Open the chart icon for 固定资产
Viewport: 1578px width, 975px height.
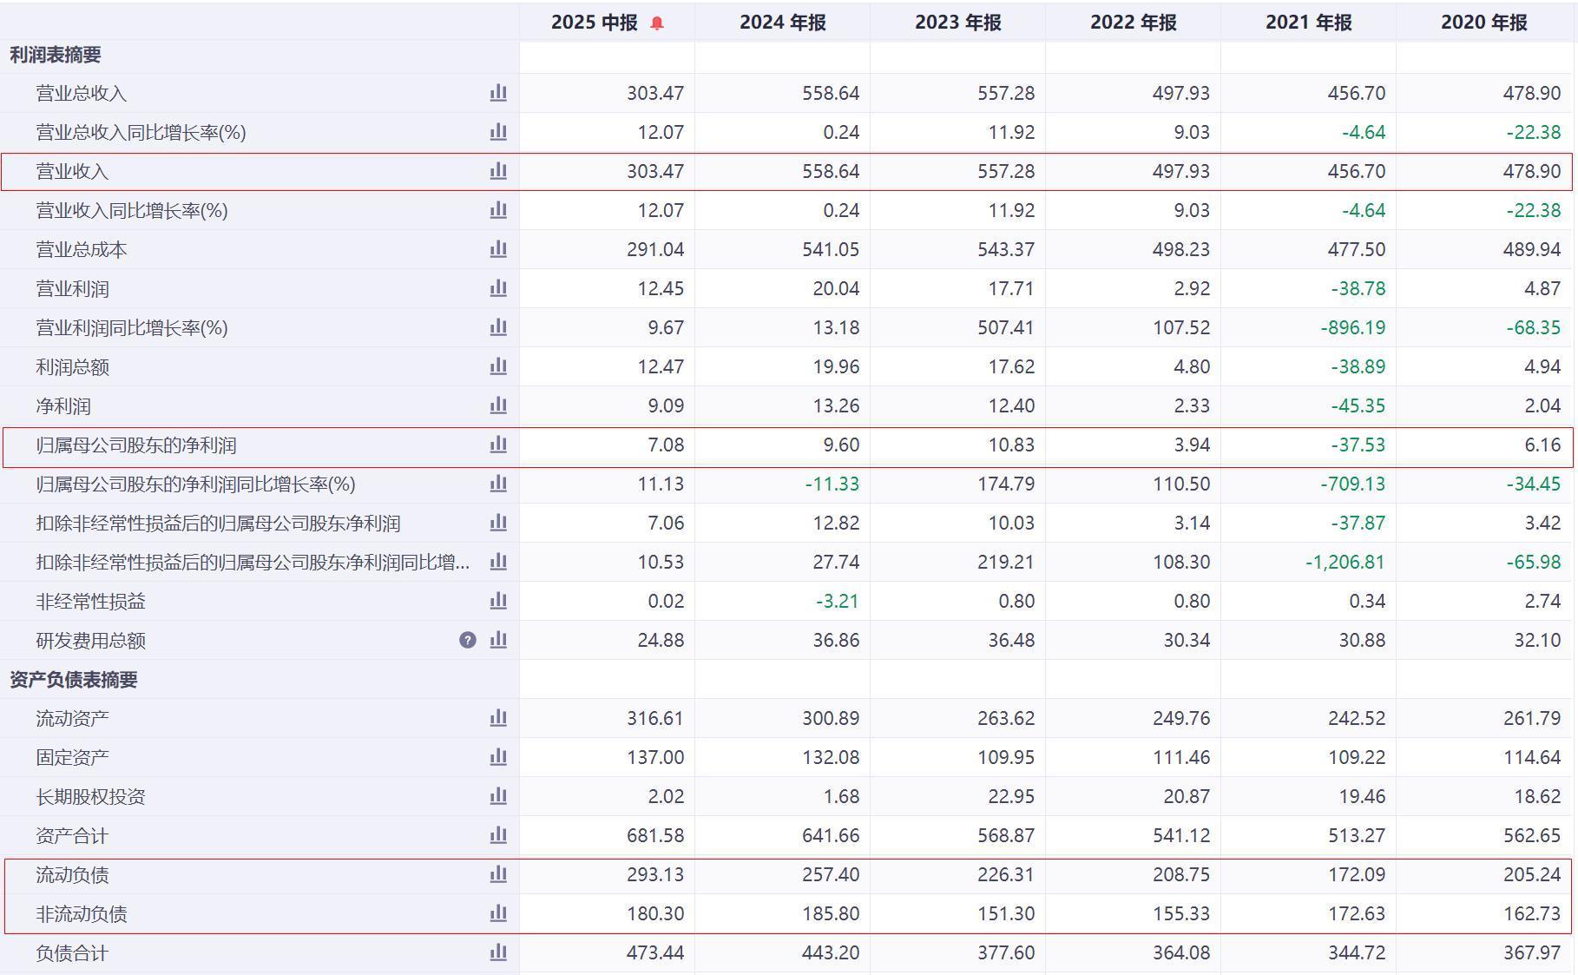498,757
